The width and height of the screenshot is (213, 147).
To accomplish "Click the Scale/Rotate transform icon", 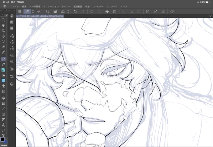I will [115, 12].
